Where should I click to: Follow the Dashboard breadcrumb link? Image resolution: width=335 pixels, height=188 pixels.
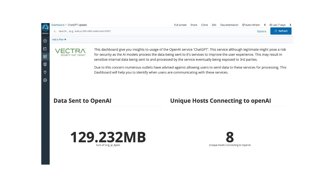pyautogui.click(x=58, y=25)
